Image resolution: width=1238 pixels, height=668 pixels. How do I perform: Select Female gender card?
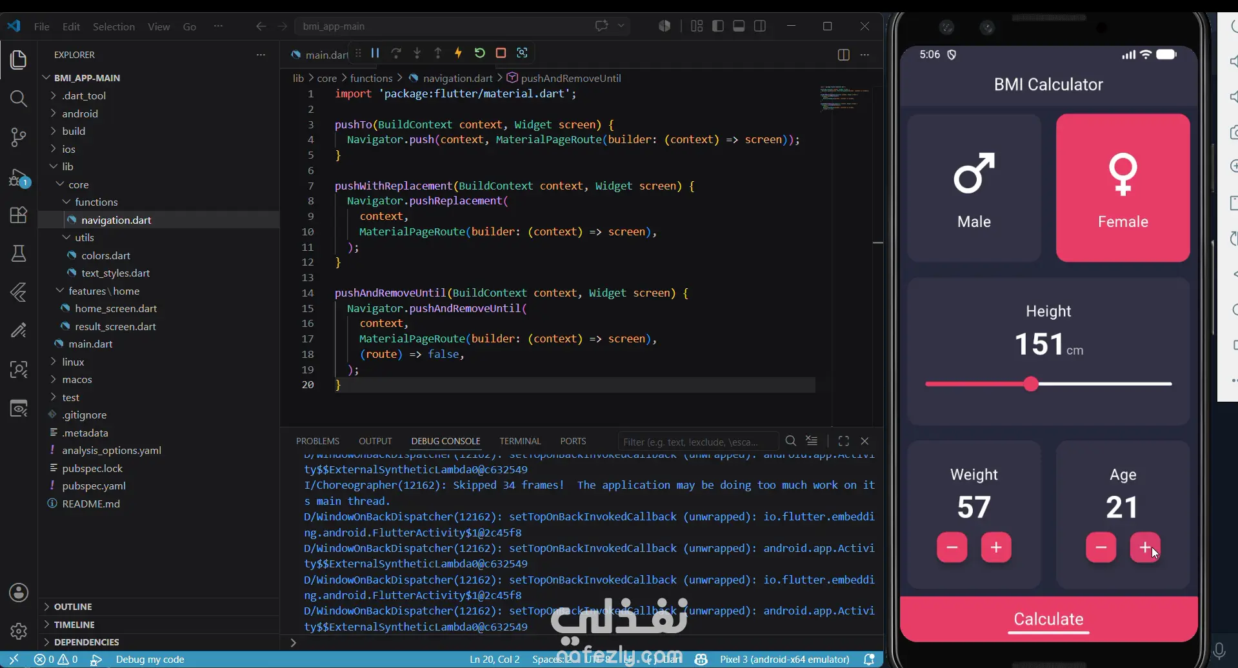coord(1123,188)
